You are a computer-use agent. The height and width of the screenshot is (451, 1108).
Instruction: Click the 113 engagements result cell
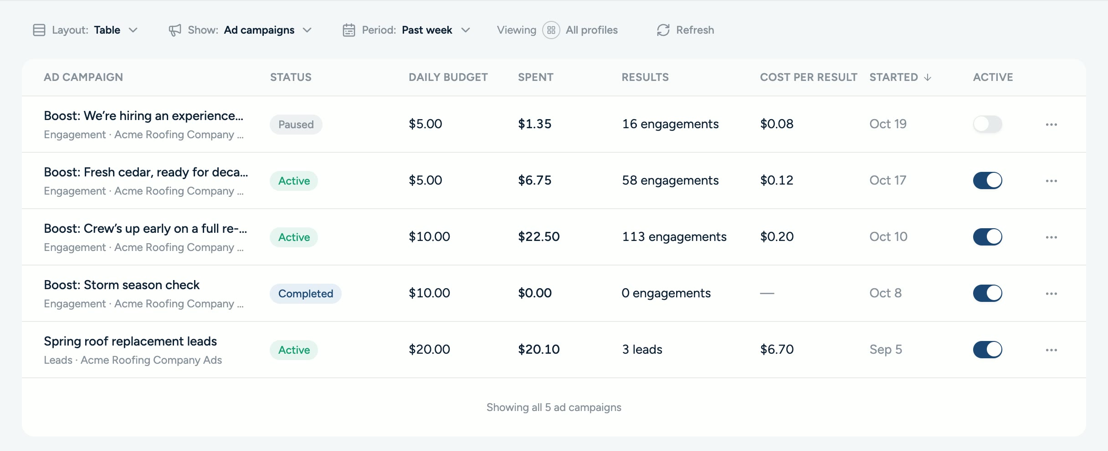point(674,237)
